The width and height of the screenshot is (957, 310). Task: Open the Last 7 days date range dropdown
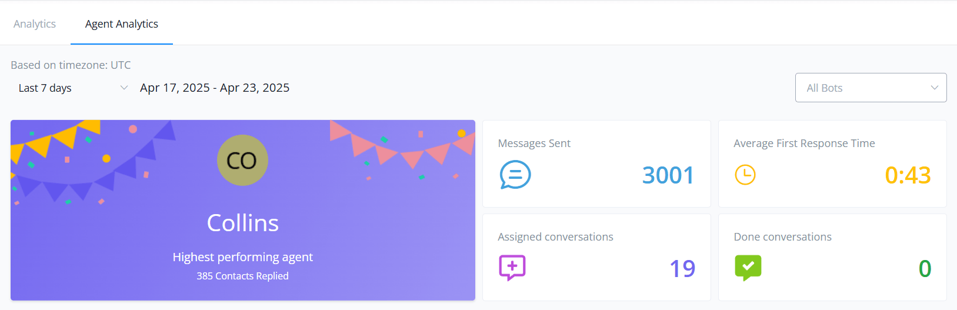click(73, 88)
